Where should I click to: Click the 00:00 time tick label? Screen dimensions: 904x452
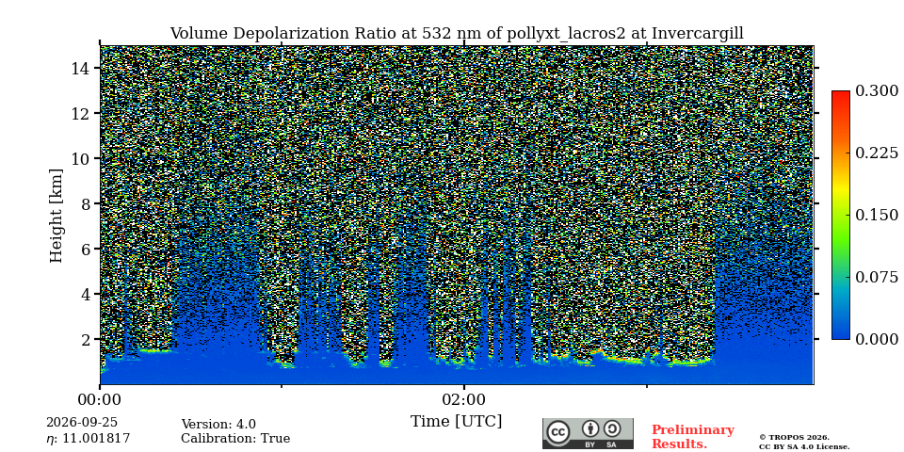[x=100, y=399]
